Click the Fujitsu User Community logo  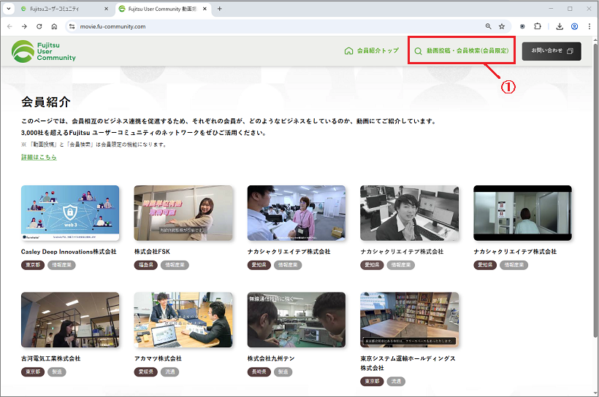coord(44,51)
